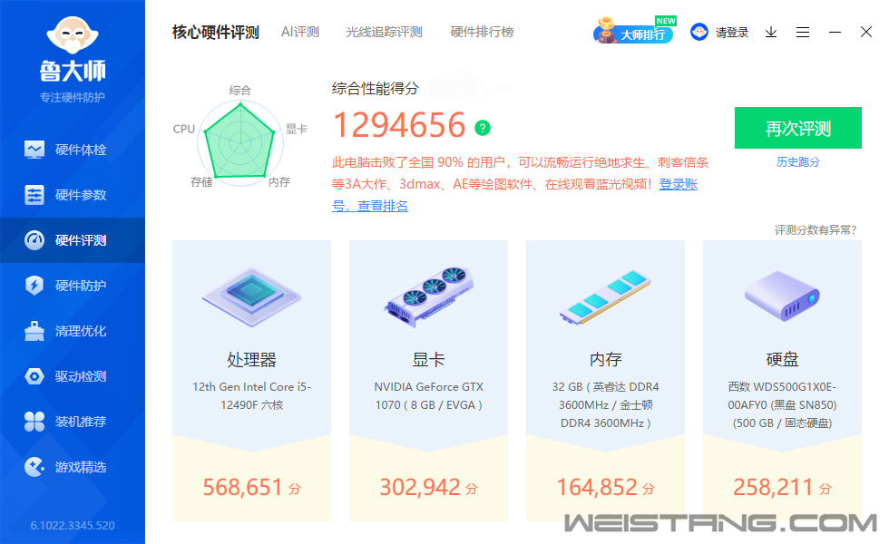Open 硬件参数 in the sidebar

click(x=73, y=195)
